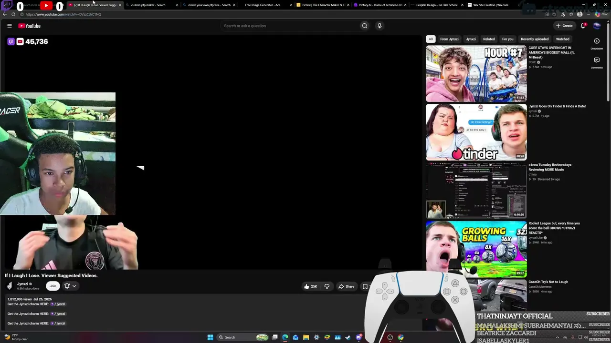Open 'Jynxzi Goes On Tinder' video title
The height and width of the screenshot is (343, 611).
pos(557,106)
